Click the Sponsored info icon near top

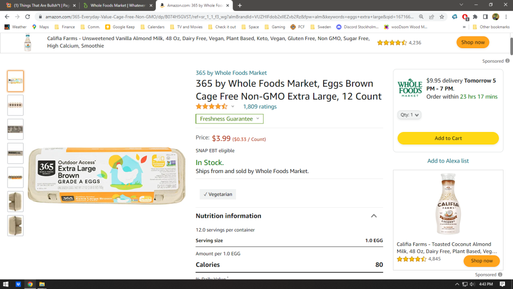coord(507,61)
